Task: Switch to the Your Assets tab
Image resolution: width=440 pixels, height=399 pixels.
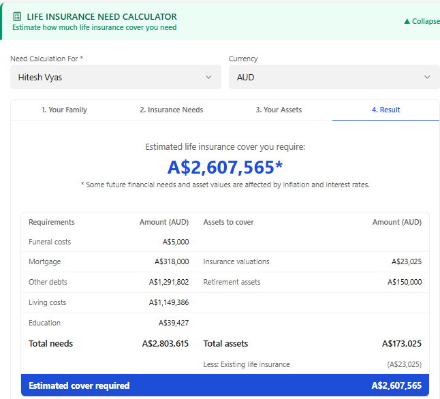Action: [x=279, y=110]
